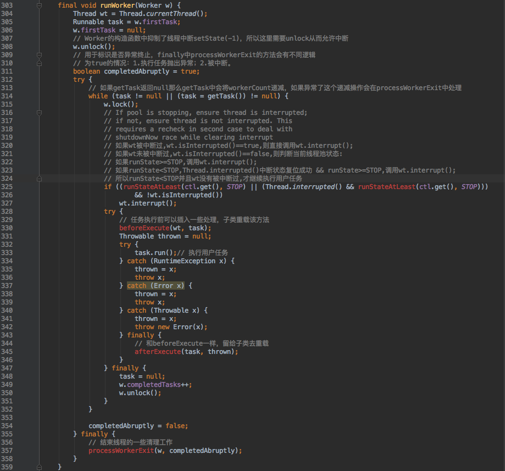Image resolution: width=505 pixels, height=471 pixels.
Task: Click the first runStateAtLeast call on line 325
Action: (152, 187)
